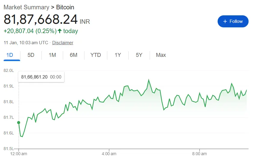Show the 1M price history
This screenshot has height=160, width=263.
point(52,55)
